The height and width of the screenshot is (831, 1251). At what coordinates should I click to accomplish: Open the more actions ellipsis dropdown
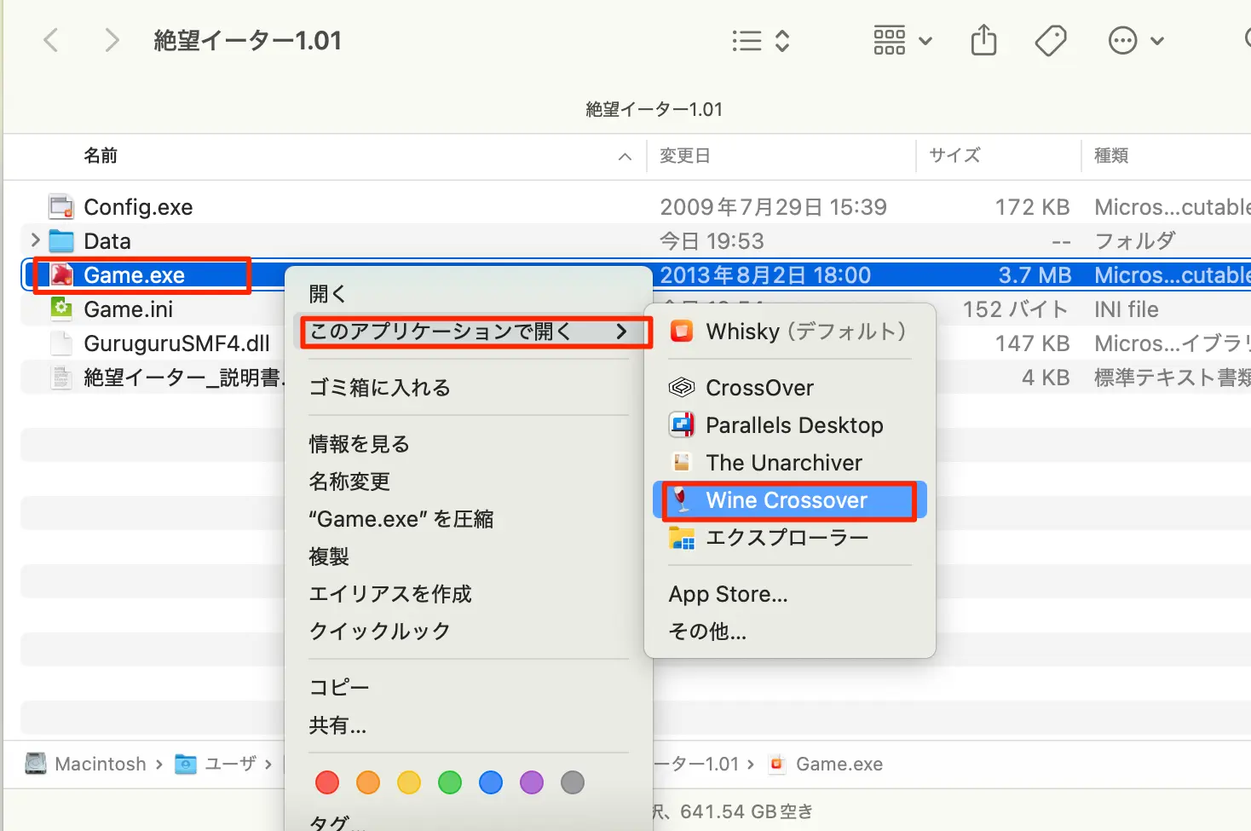pyautogui.click(x=1135, y=40)
